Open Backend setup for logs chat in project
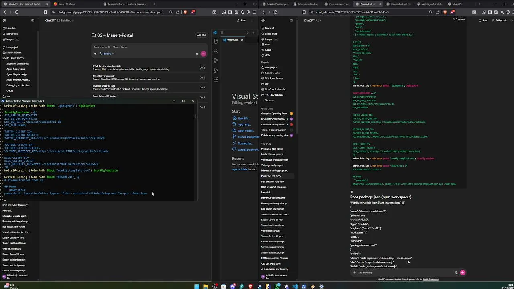 [x=149, y=88]
